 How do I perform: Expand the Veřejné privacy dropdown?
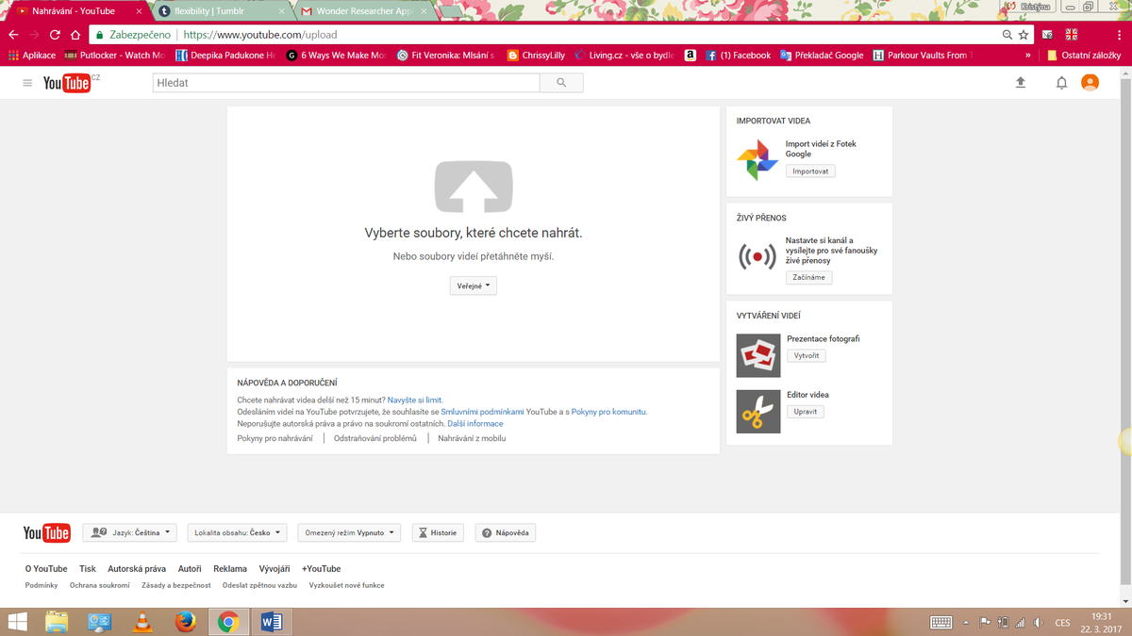point(473,285)
